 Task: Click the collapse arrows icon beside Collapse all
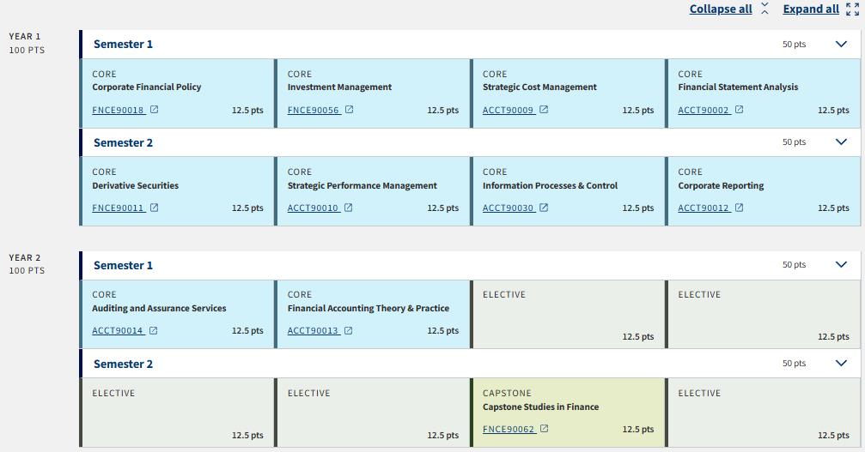[x=764, y=9]
